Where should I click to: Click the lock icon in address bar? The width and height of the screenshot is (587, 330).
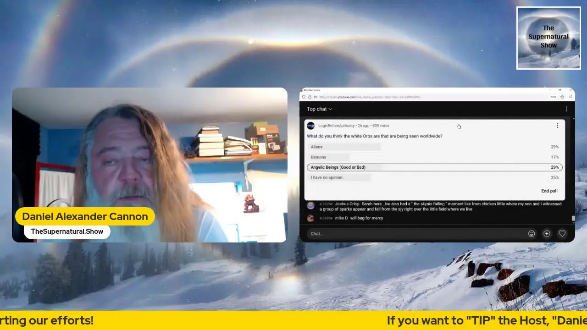tap(310, 97)
